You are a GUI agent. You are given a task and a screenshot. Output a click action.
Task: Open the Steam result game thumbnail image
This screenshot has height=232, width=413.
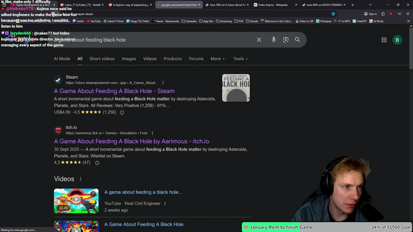coord(236,88)
